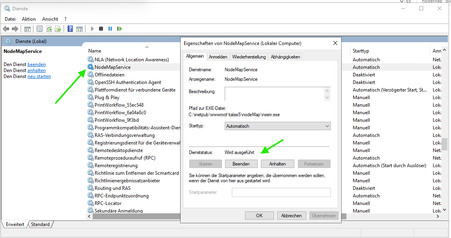
Task: Click the Starttyp column header
Action: coord(361,51)
